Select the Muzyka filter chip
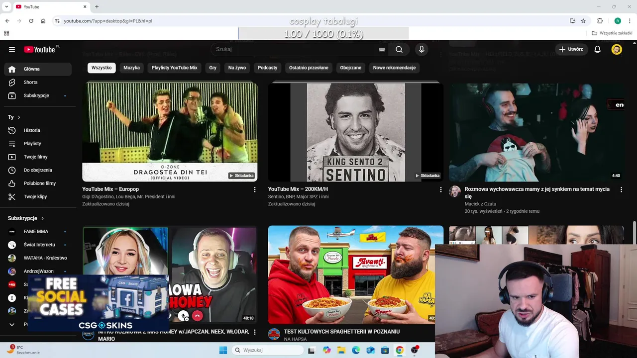Image resolution: width=637 pixels, height=358 pixels. [x=132, y=68]
